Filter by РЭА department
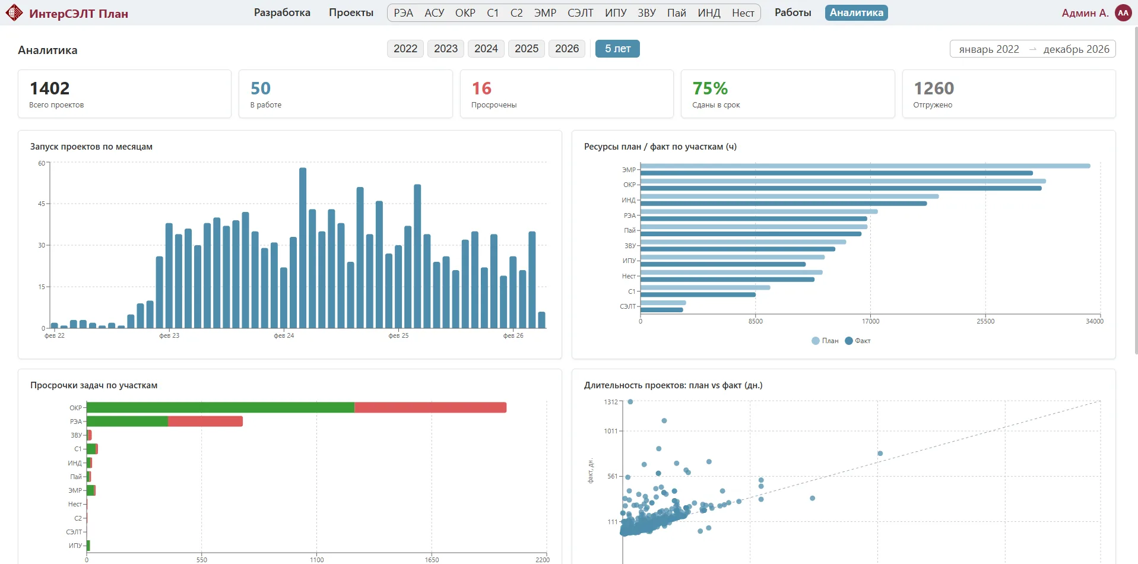The image size is (1138, 564). (x=403, y=13)
